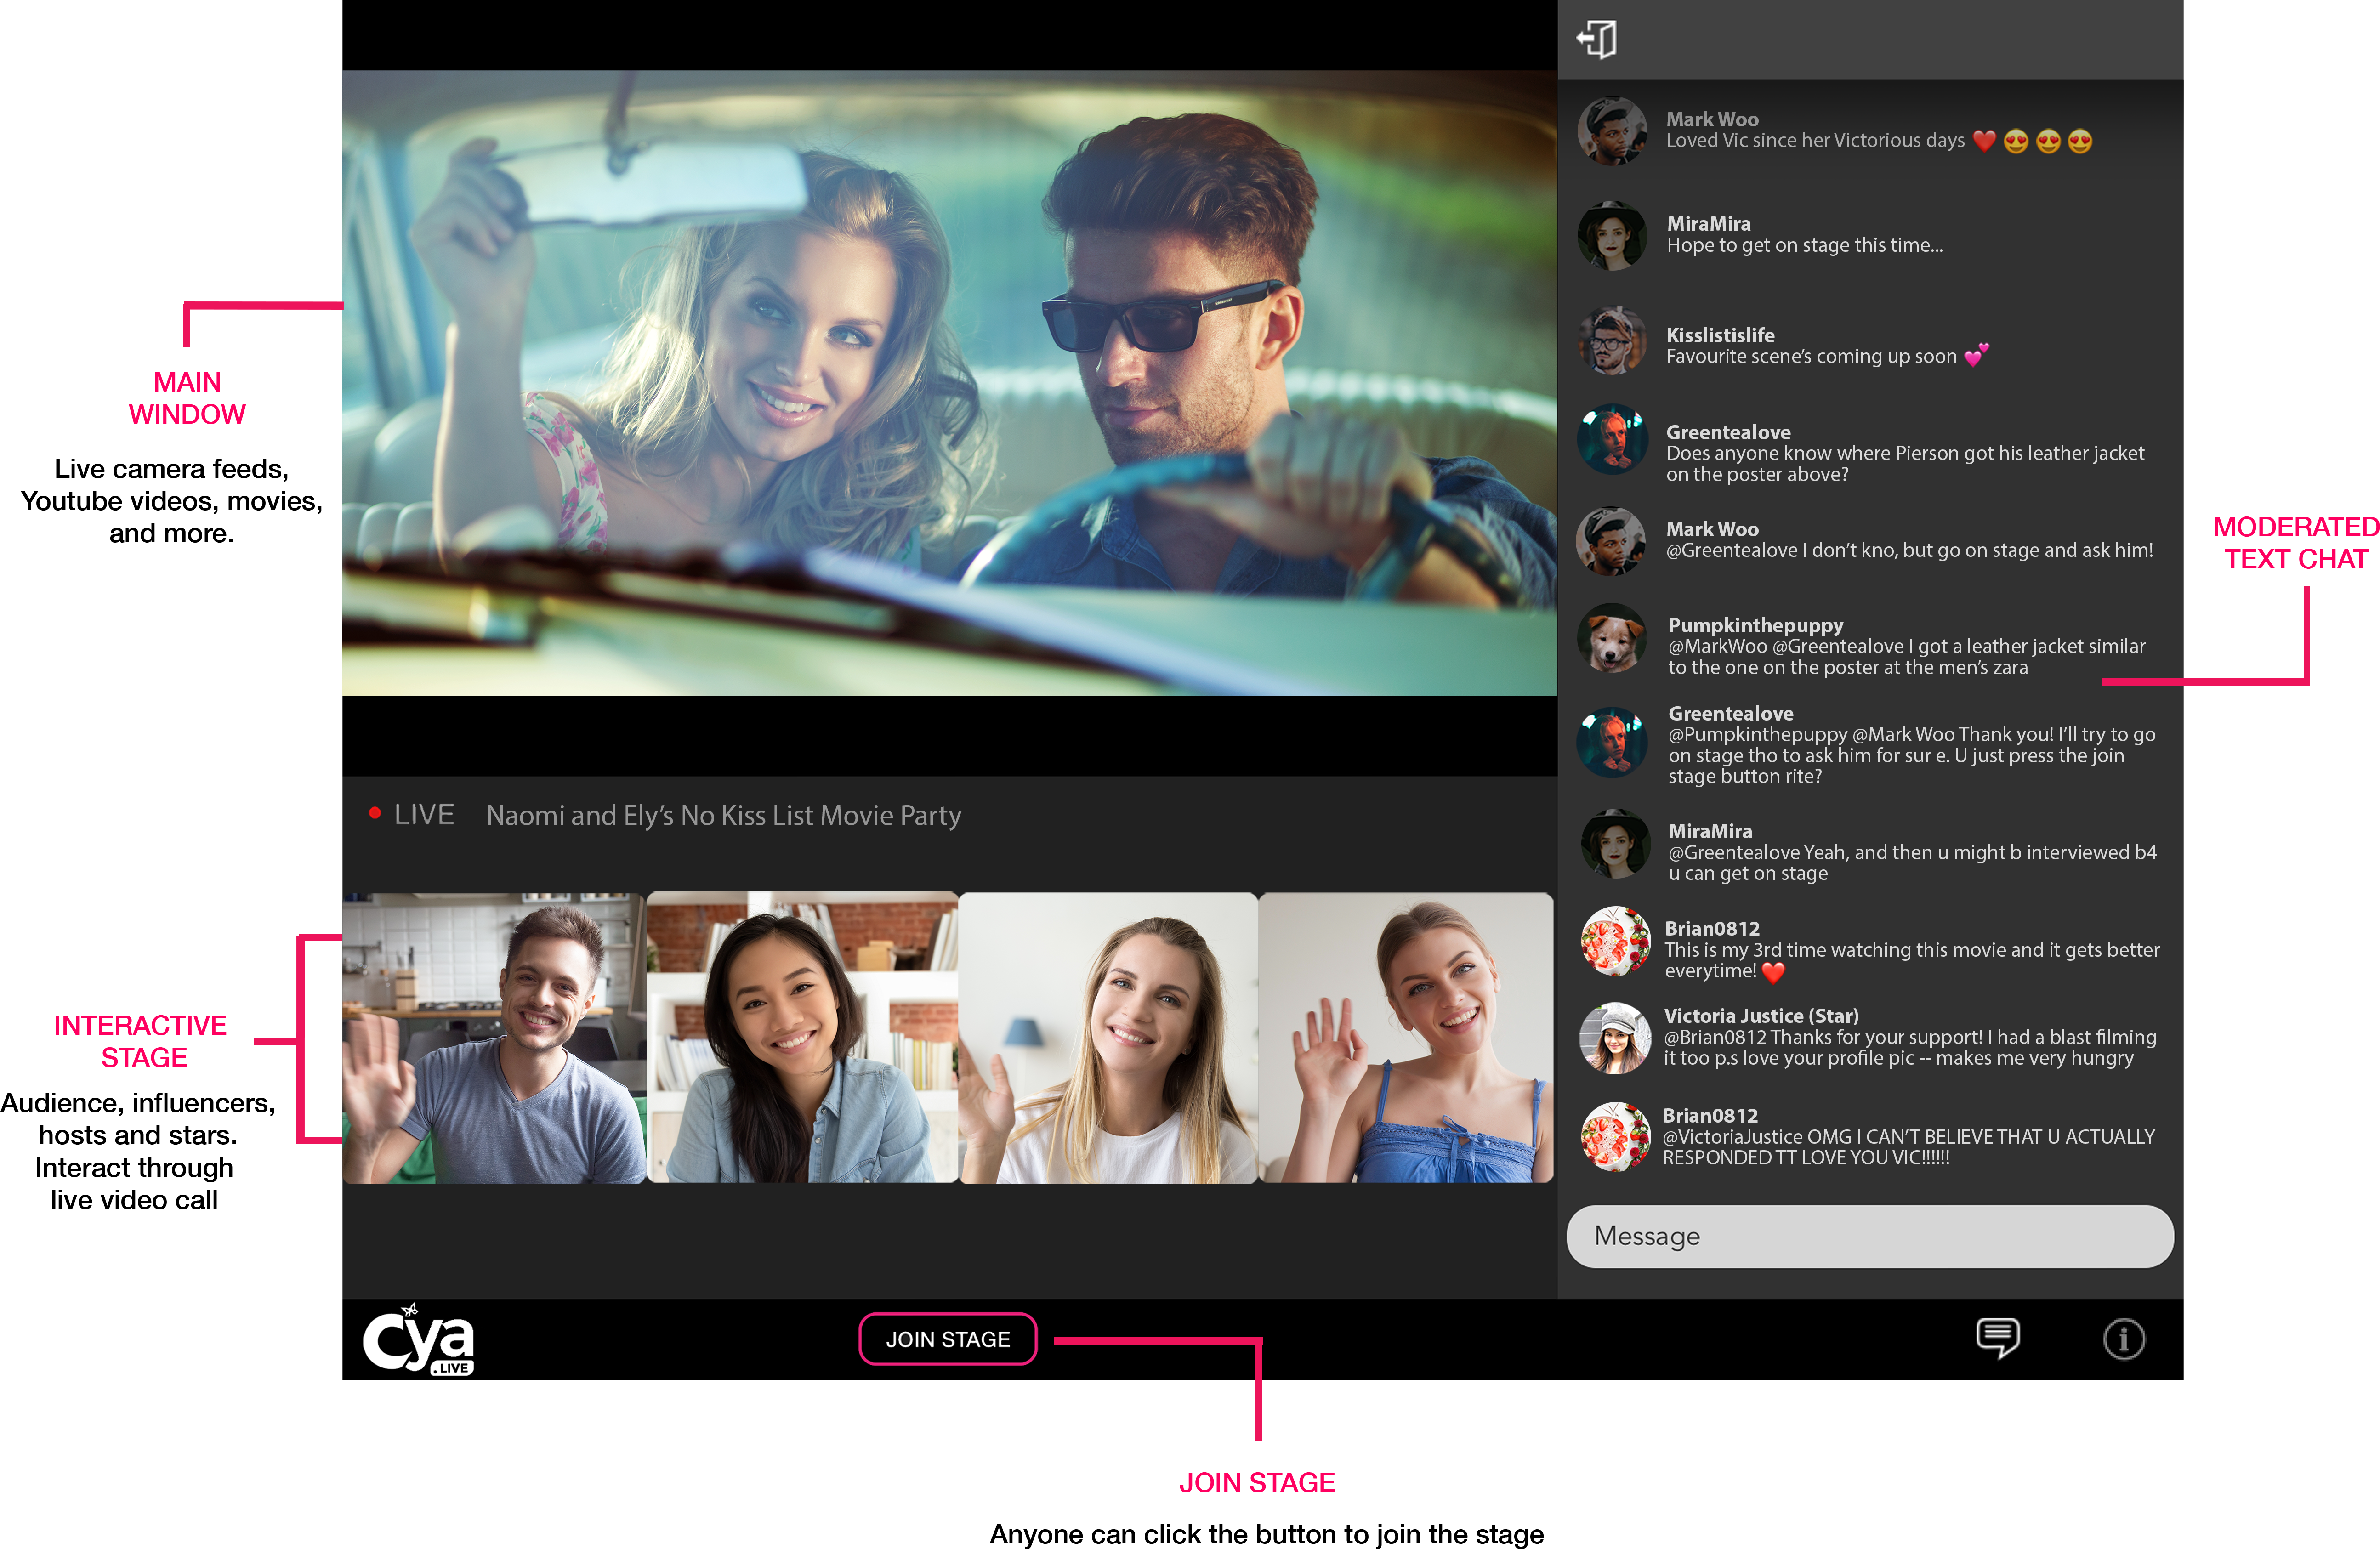Toggle the chat panel speech bubble icon
Screen dimensions: 2380x1549
[x=1997, y=1337]
